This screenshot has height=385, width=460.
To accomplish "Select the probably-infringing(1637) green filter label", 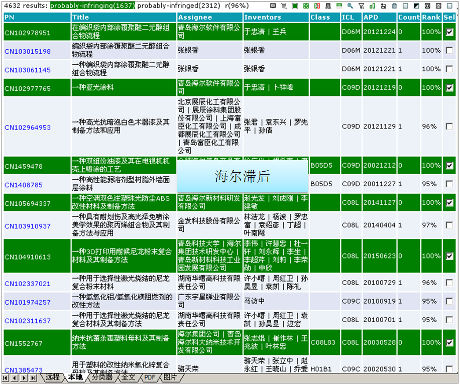I will coord(92,6).
